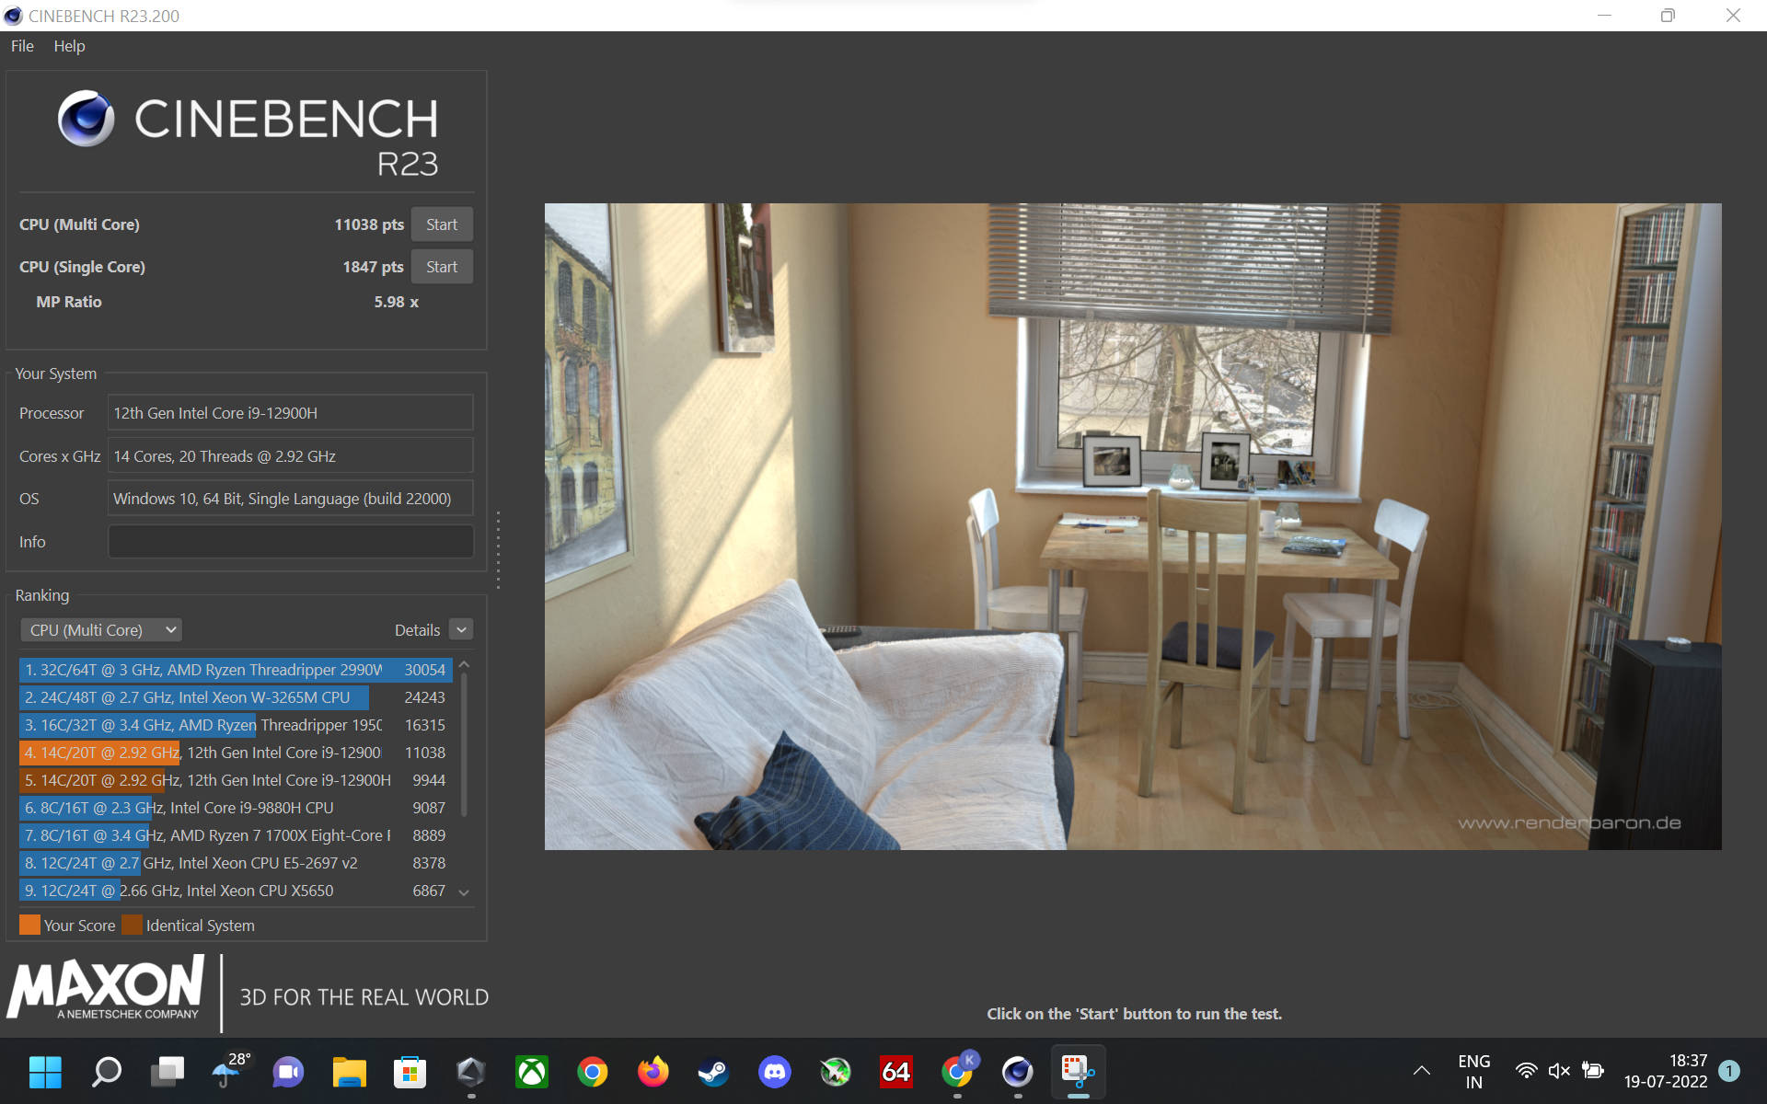Click the battery charging tray icon
The height and width of the screenshot is (1104, 1767).
1593,1071
